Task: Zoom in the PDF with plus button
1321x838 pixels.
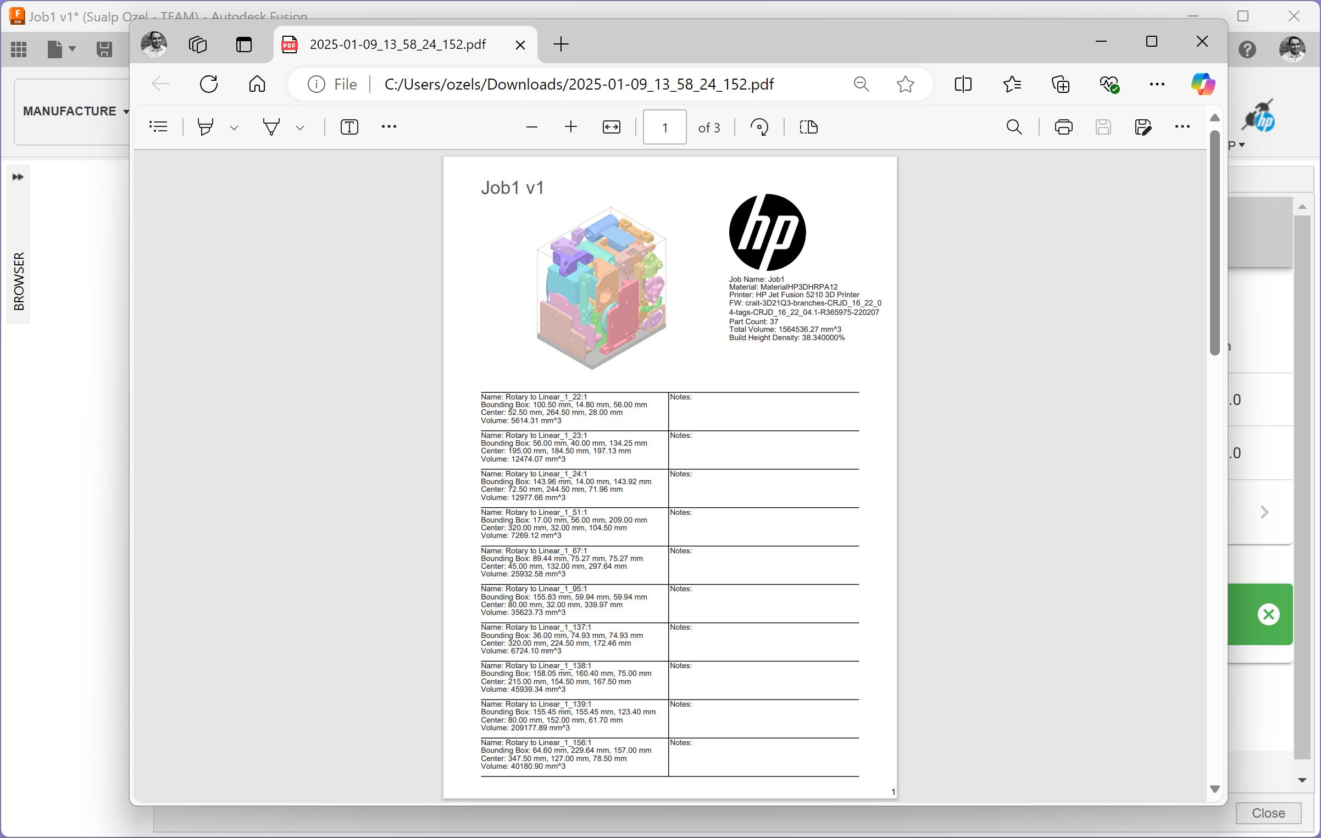Action: 571,127
